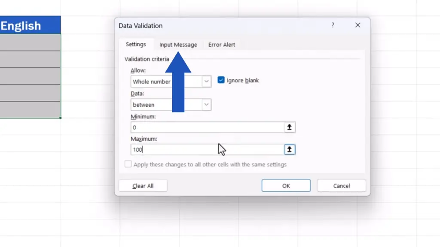Click the Minimum field range selector icon
440x247 pixels.
290,127
